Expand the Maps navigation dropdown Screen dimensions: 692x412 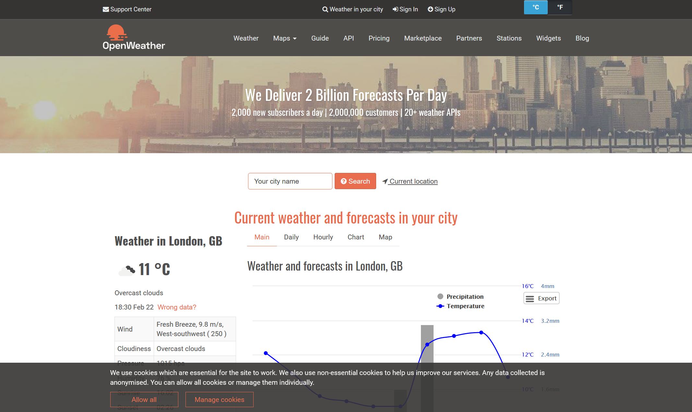pos(285,38)
